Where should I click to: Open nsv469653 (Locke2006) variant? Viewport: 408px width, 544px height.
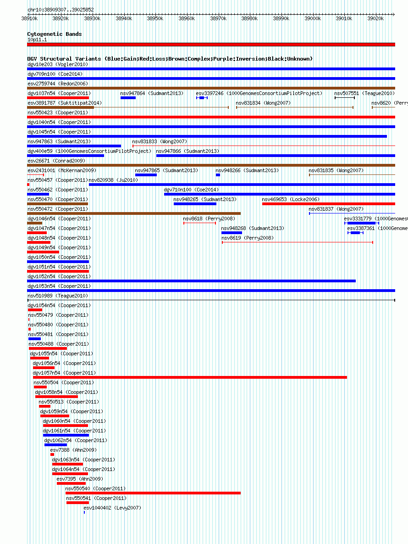[x=291, y=200]
